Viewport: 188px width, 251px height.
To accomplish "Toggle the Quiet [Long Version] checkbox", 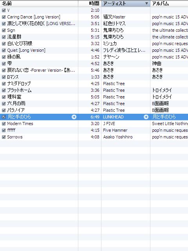I will point(4,51).
